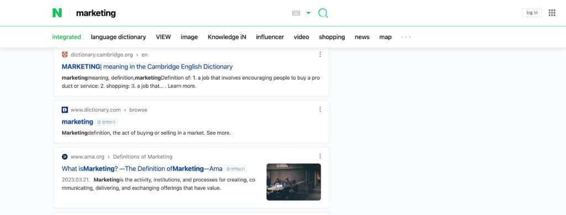Click the 2023.03.21. date text
The image size is (566, 215).
click(x=76, y=180)
